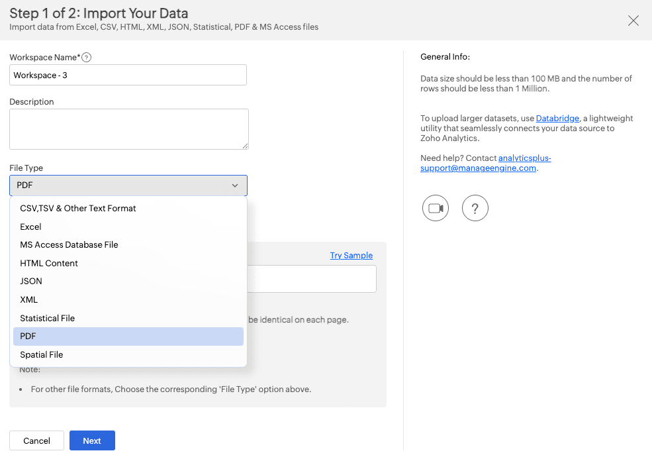Viewport: 652px width, 461px height.
Task: Click the analyticsplus-support email link
Action: (x=486, y=163)
